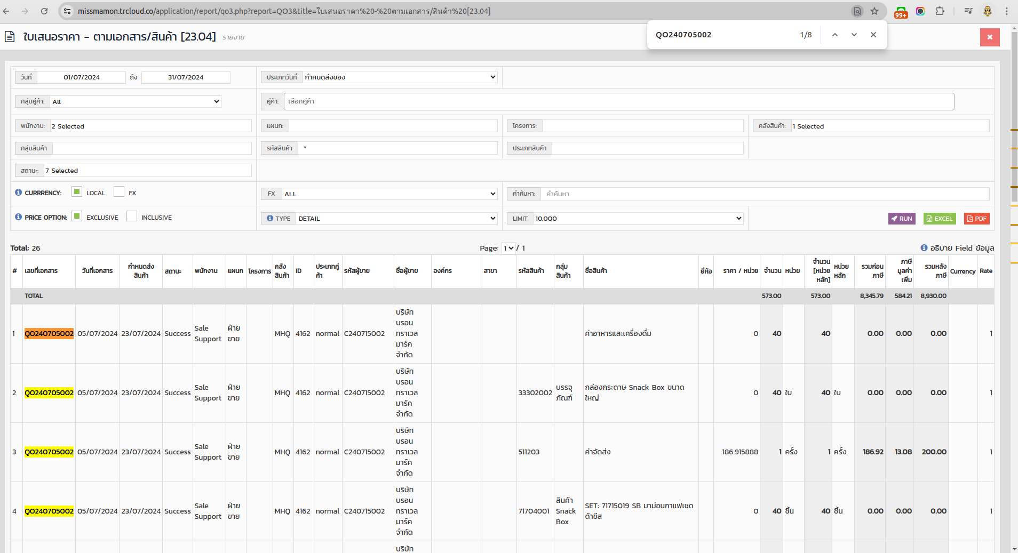Click the field explanation info icon
The height and width of the screenshot is (553, 1018).
(x=924, y=247)
